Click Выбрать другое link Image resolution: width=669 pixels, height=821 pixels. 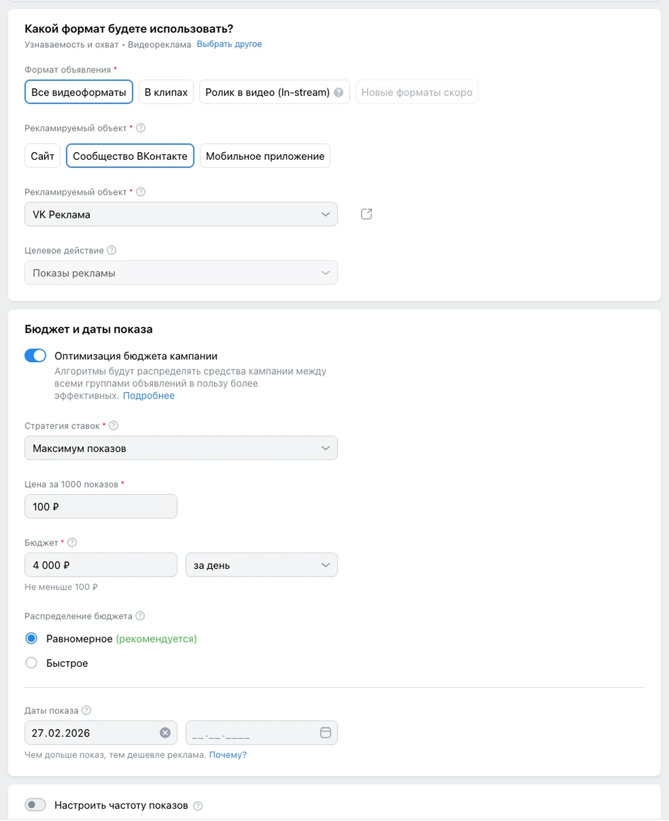(229, 44)
